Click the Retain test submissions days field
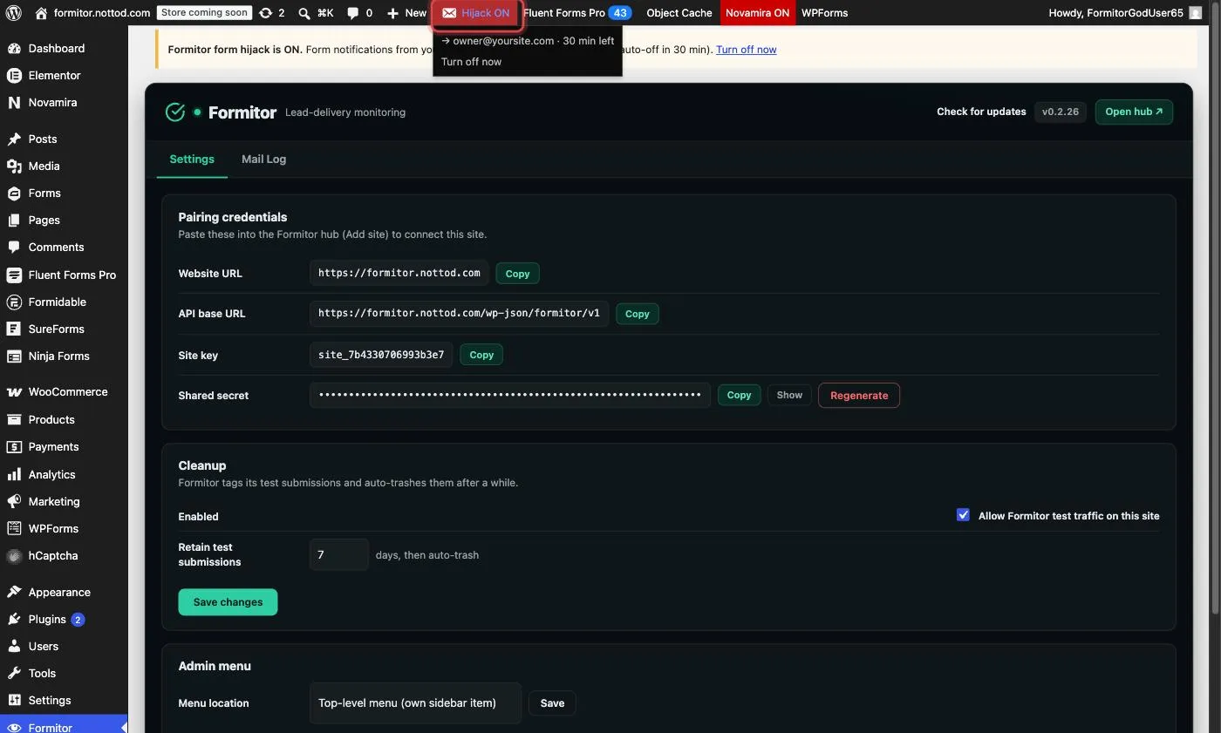1221x733 pixels. [x=339, y=554]
